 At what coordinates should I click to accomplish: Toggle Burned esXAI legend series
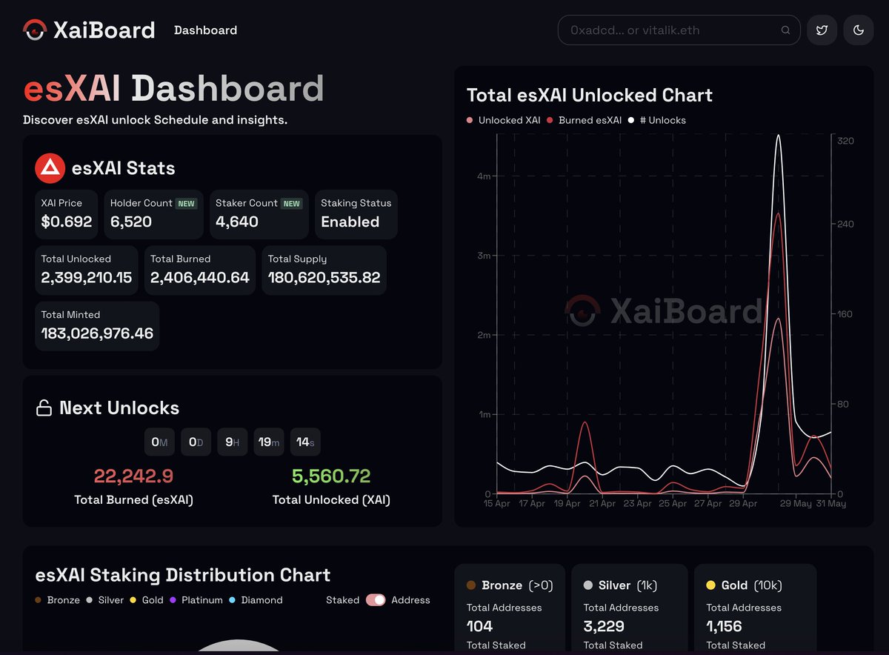[x=584, y=120]
